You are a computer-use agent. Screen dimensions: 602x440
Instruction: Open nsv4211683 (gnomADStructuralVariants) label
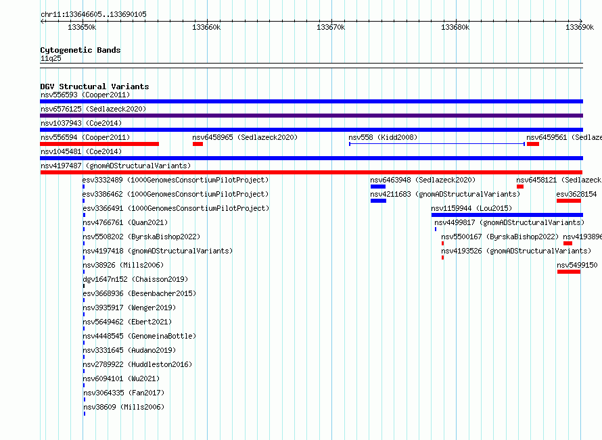coord(445,194)
